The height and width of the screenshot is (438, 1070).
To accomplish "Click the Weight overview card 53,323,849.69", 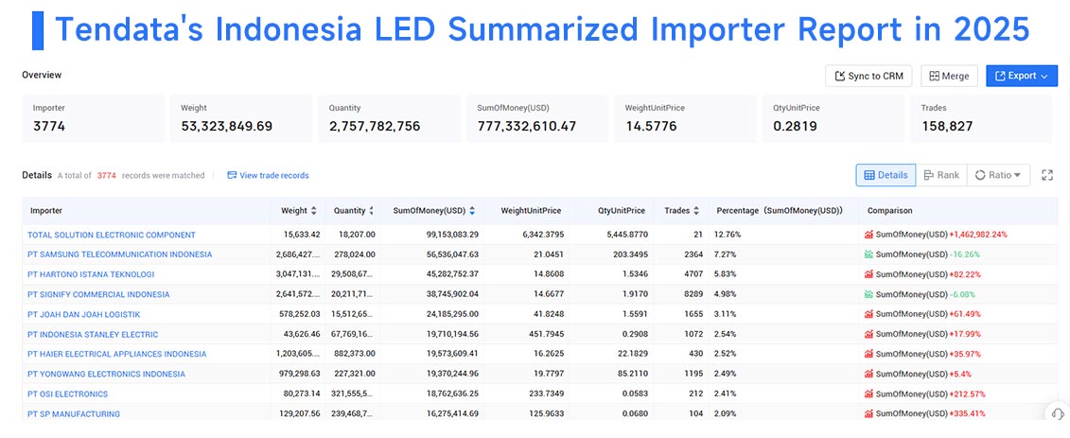I will [241, 118].
